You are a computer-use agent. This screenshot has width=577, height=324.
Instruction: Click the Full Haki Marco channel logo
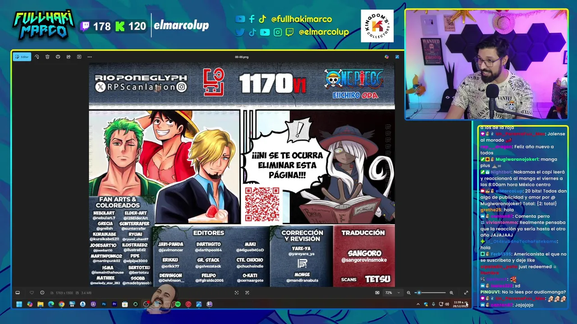43,25
